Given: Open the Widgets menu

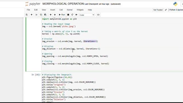Looking at the screenshot, I should [x=80, y=10].
